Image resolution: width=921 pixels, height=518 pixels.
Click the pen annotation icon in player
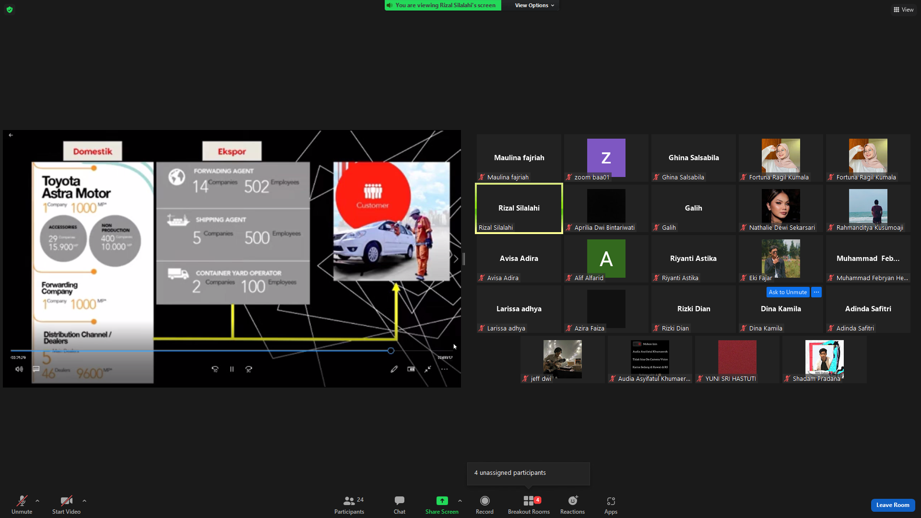click(394, 369)
